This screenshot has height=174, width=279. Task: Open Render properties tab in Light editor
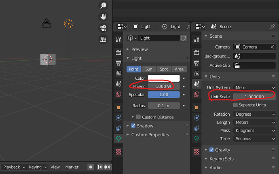(x=118, y=53)
